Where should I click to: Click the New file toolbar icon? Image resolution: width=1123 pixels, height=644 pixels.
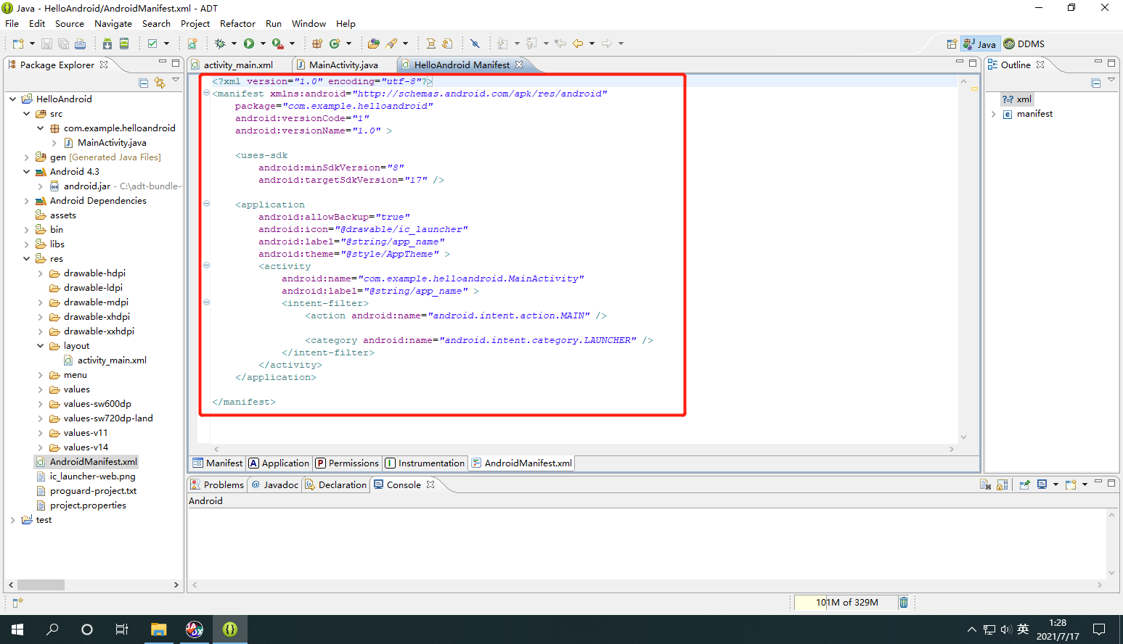pos(18,44)
